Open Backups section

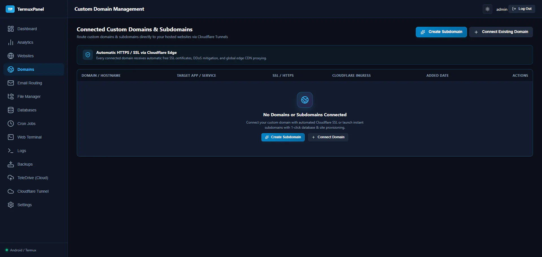(x=34, y=164)
